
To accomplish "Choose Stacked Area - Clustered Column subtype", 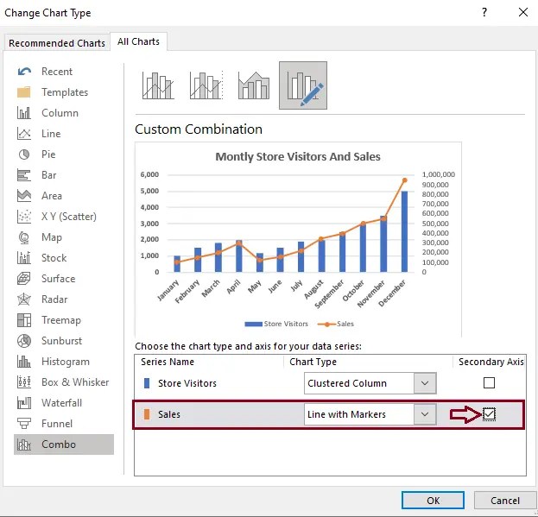I will (254, 85).
